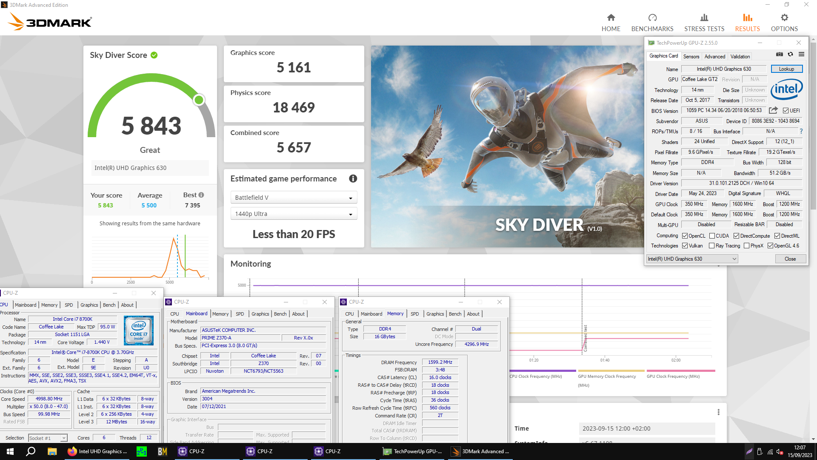The height and width of the screenshot is (460, 817).
Task: Open the Graphics tab in the left CPU-Z window
Action: 89,305
